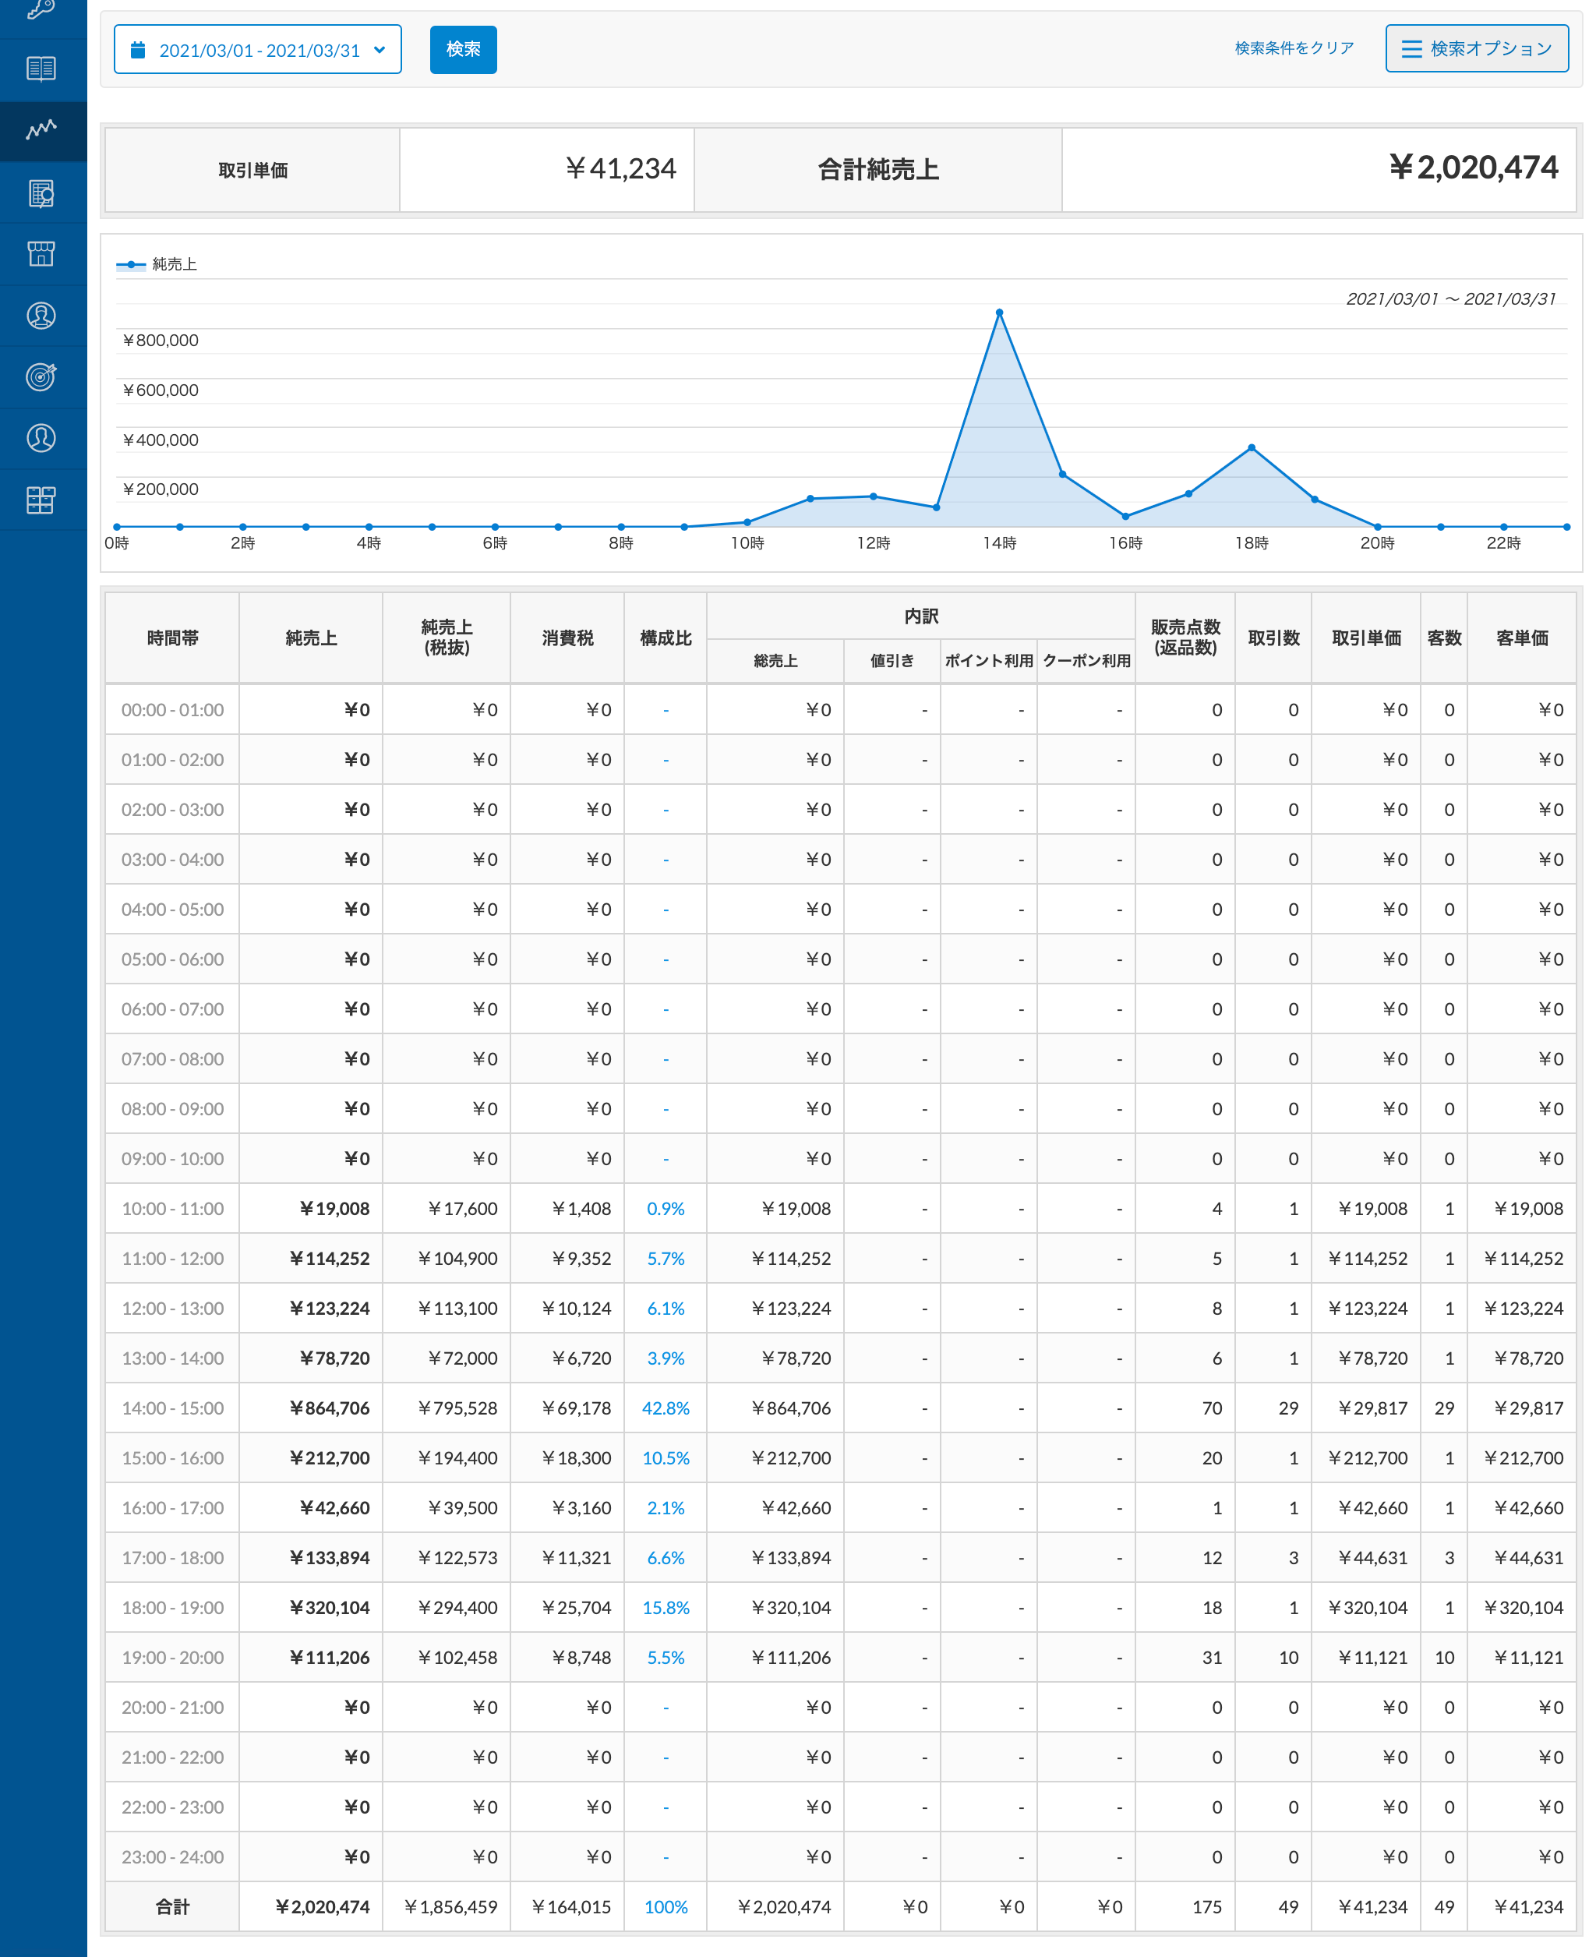The height and width of the screenshot is (1957, 1596).
Task: Click the 取引数 column header
Action: coord(1273,638)
